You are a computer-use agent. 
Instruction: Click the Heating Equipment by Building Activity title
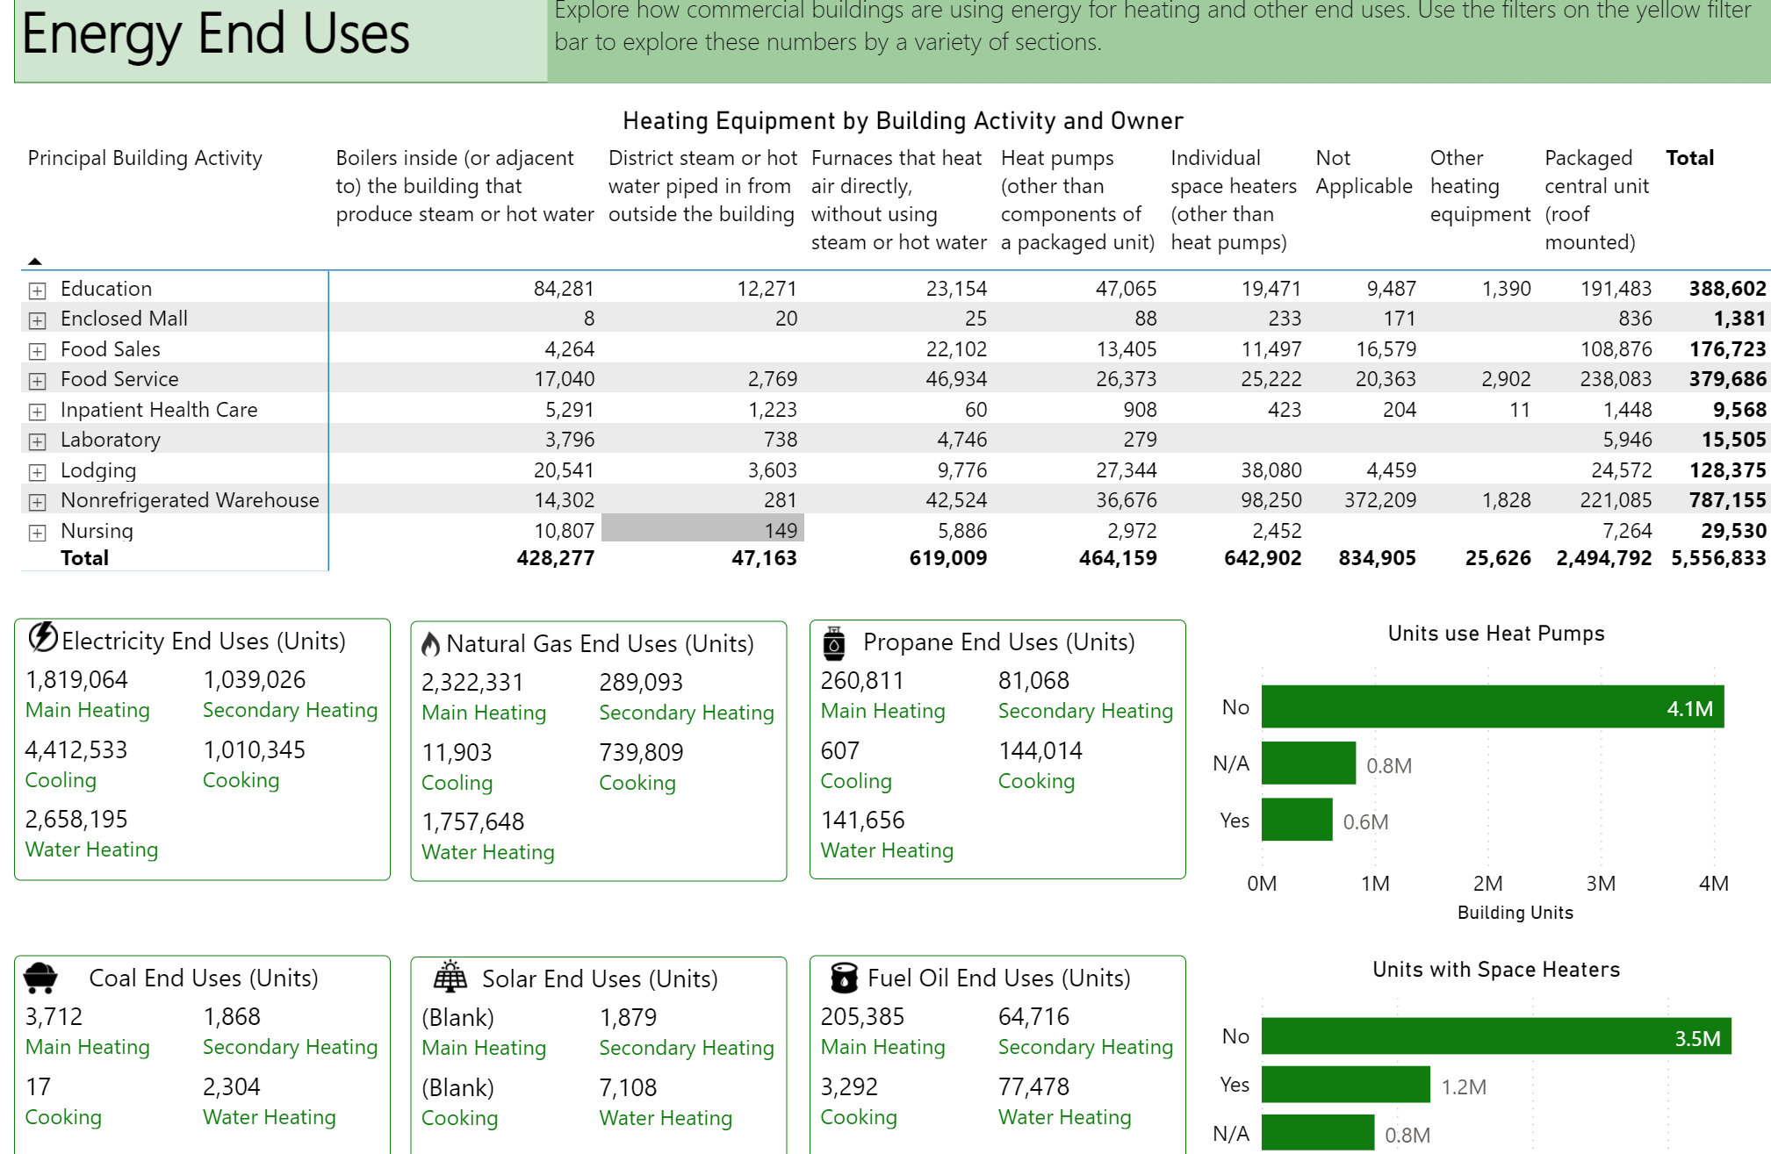pos(903,121)
